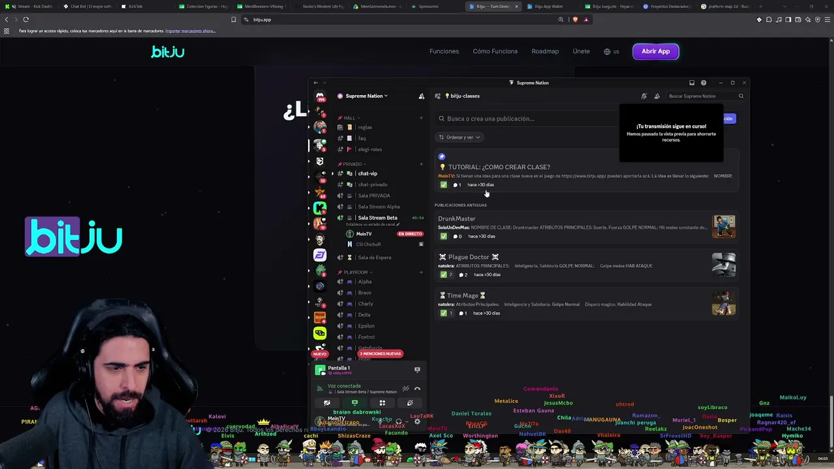This screenshot has width=834, height=469.
Task: Turn on camera button in voice panel
Action: (327, 403)
